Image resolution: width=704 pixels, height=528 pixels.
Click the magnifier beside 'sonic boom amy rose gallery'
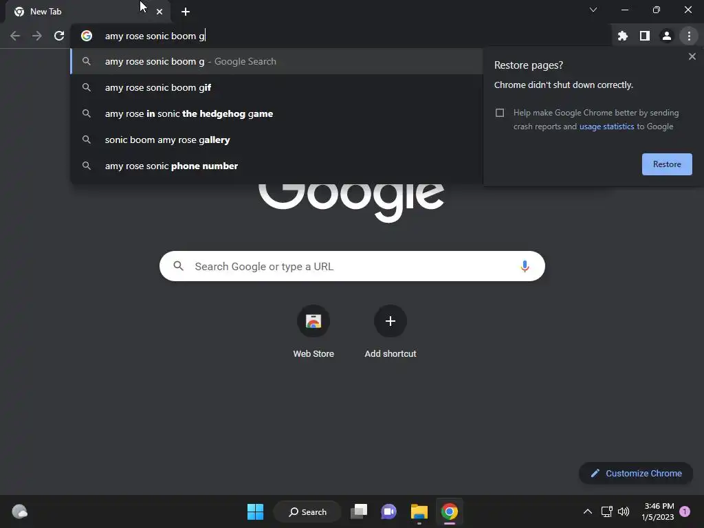click(x=87, y=140)
